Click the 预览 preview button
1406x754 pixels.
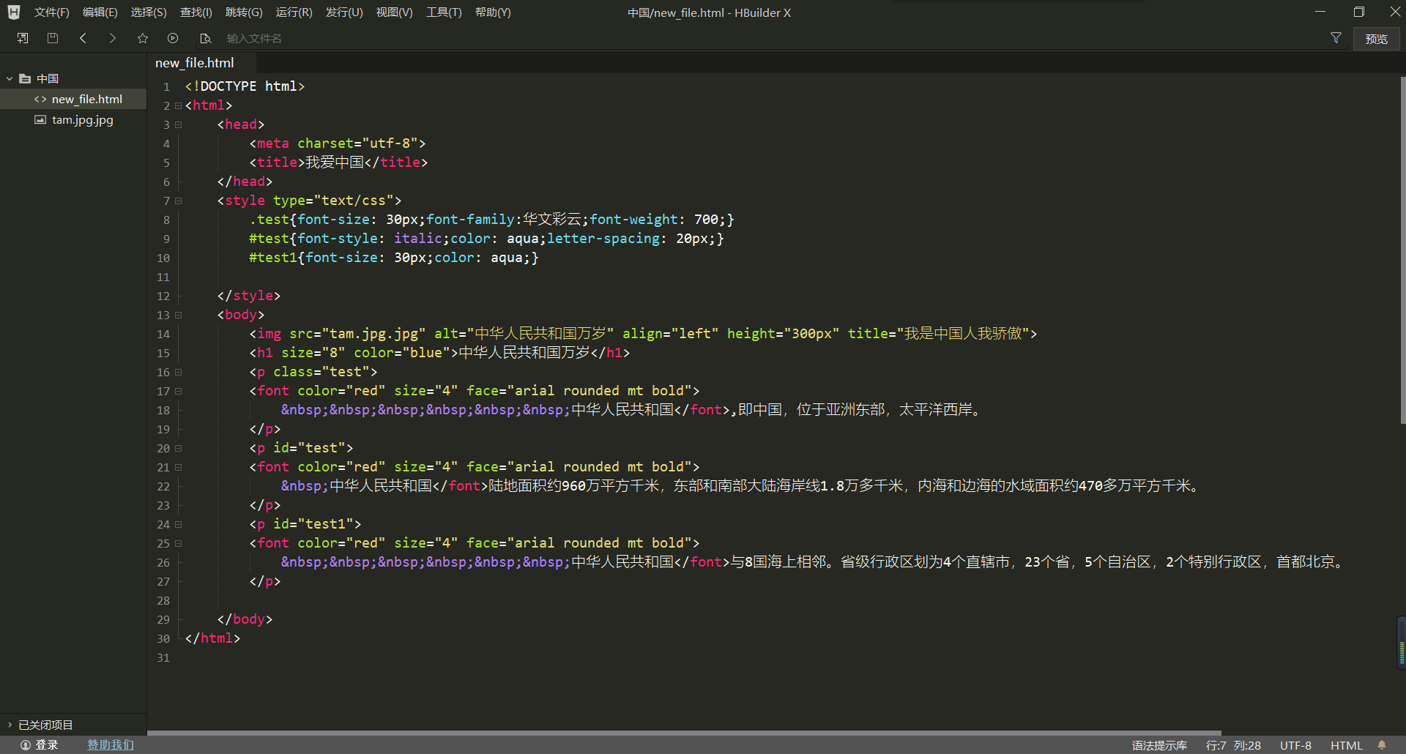click(1376, 39)
